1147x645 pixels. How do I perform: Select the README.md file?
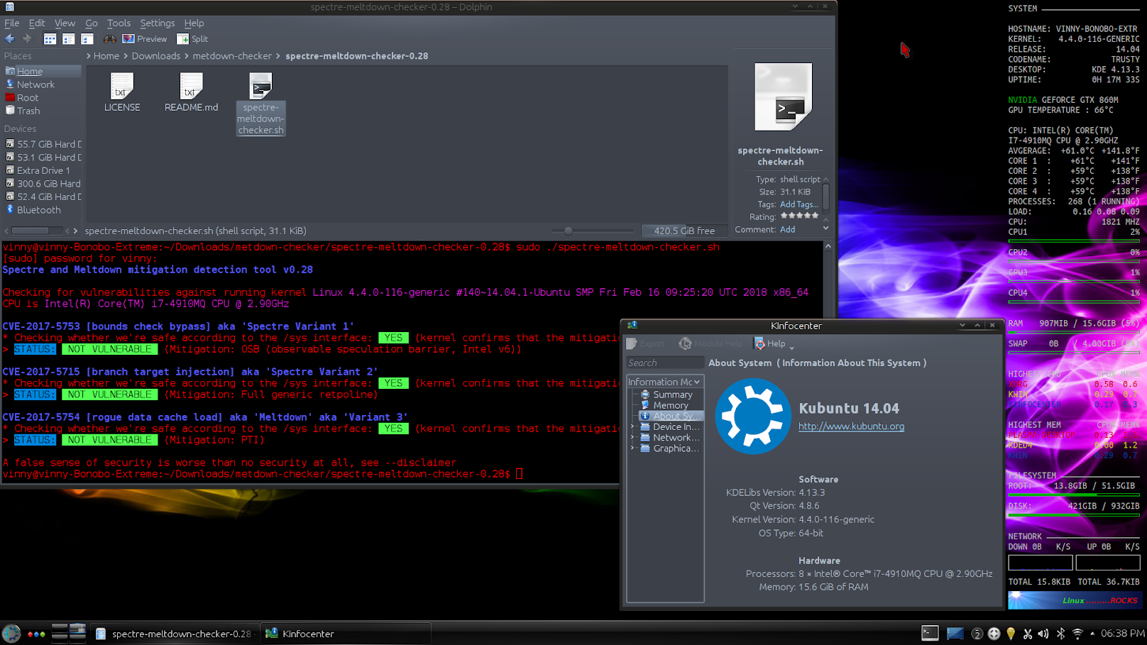(191, 92)
